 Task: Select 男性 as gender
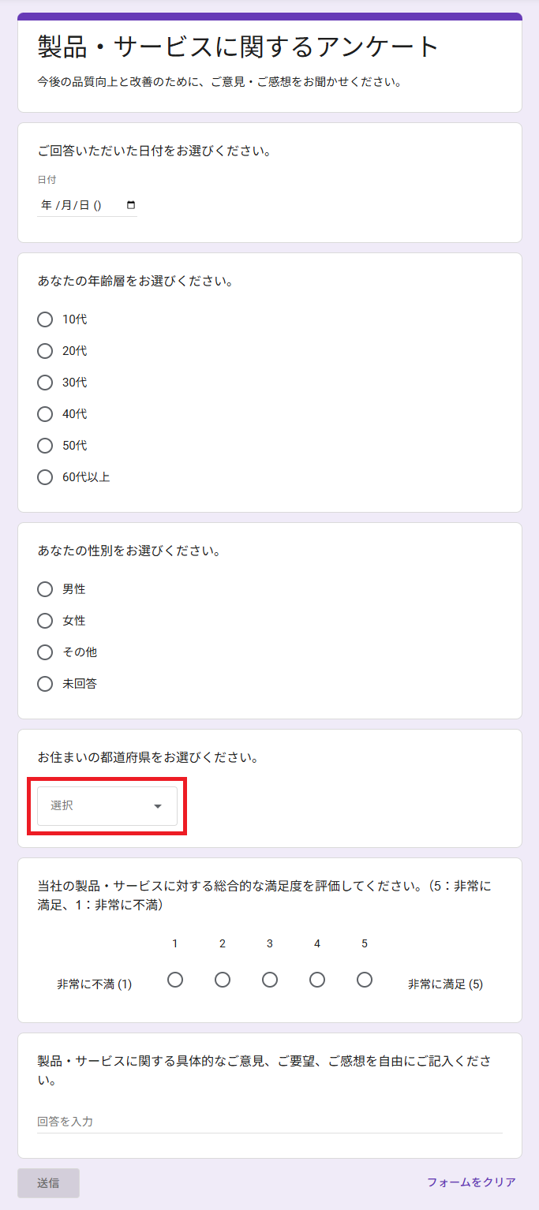(45, 589)
